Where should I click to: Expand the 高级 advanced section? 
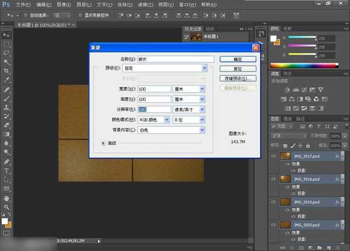(x=103, y=142)
